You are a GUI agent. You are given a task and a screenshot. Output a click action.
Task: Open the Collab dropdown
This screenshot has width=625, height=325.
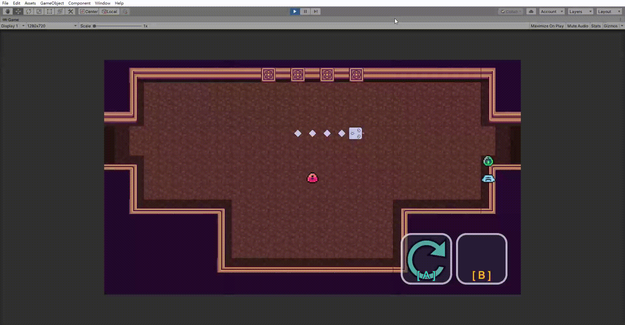pos(510,11)
